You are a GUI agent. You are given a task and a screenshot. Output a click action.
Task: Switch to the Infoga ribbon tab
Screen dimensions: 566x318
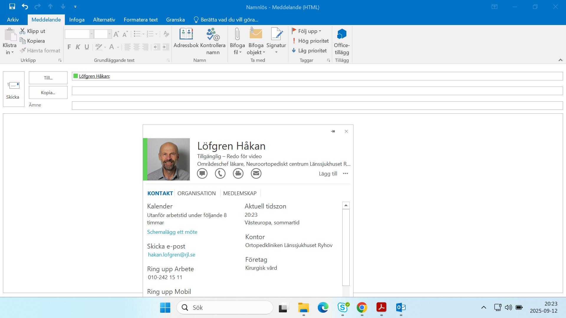77,20
